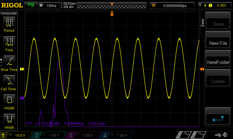
Task: Toggle the speaker sound icon
Action: [225, 135]
